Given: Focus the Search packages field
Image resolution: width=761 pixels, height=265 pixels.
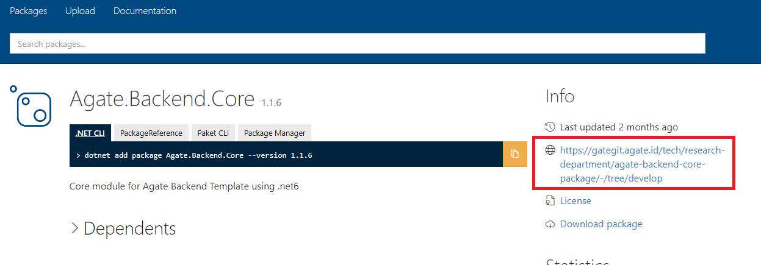Looking at the screenshot, I should click(357, 43).
